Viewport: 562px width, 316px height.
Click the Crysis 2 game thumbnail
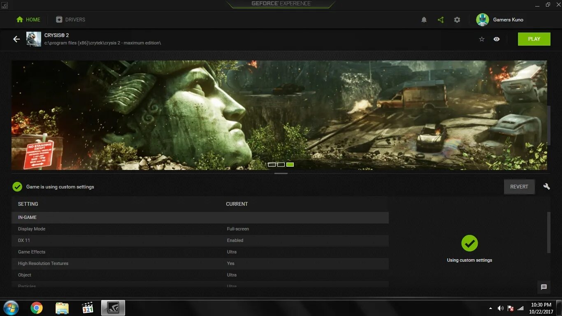pos(34,39)
